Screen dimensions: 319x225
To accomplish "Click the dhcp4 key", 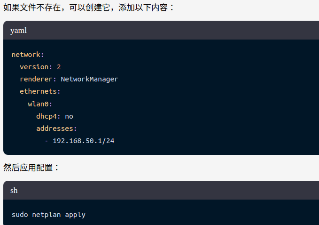I will point(48,116).
